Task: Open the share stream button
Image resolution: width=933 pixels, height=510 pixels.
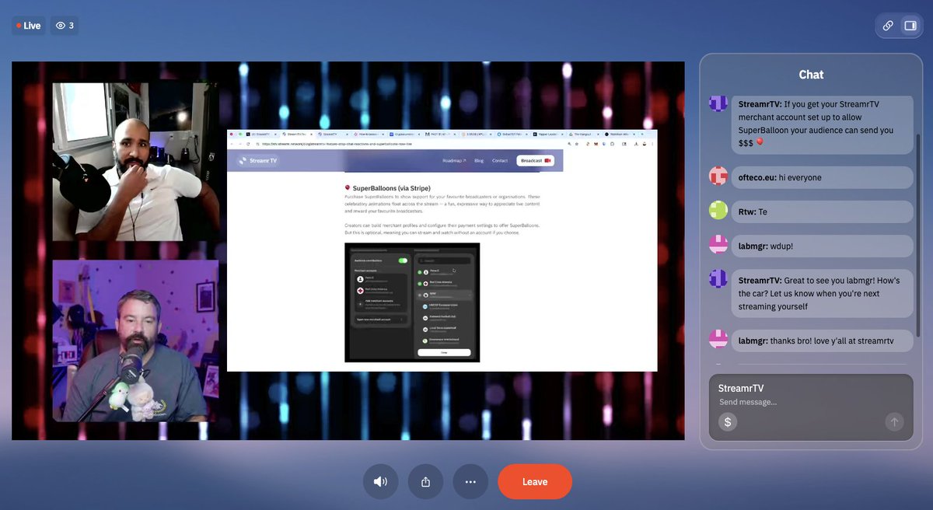Action: (x=425, y=481)
